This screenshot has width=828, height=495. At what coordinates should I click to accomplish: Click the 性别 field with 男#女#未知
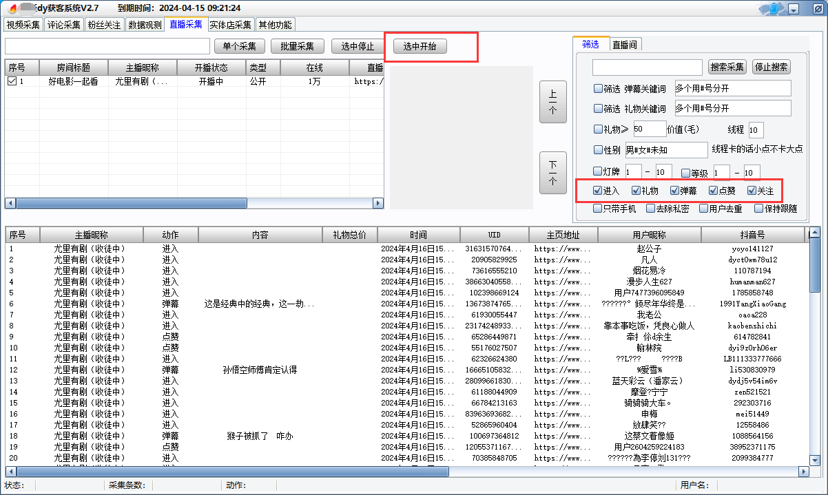[666, 150]
